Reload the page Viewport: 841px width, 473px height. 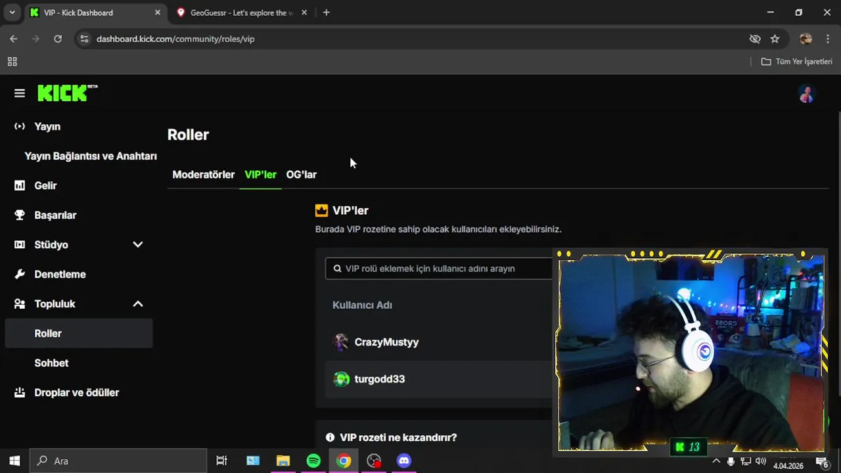(x=58, y=39)
